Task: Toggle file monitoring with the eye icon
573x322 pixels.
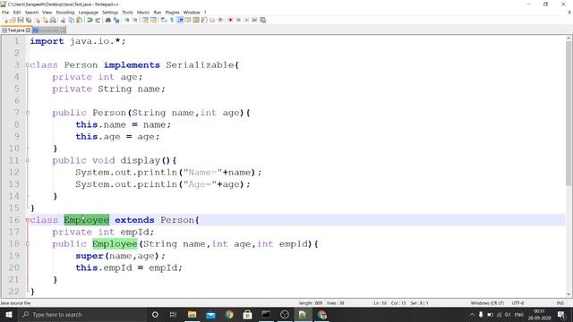Action: click(x=220, y=20)
